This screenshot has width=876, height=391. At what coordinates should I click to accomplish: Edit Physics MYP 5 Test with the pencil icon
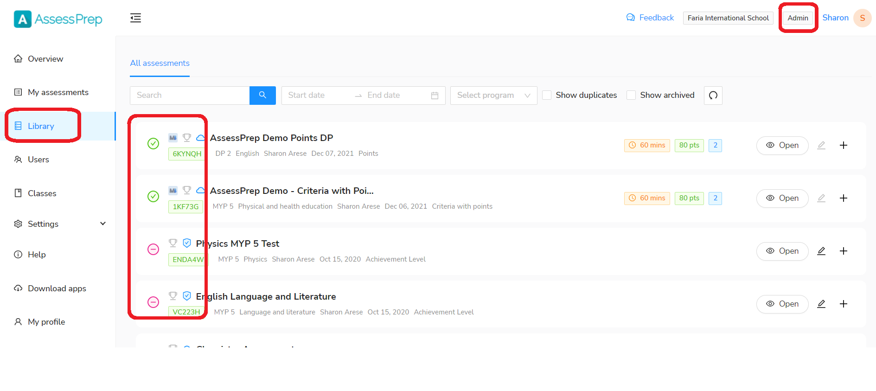[x=821, y=251]
